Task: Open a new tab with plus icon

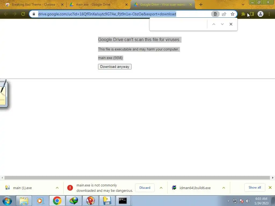Action: (x=201, y=5)
